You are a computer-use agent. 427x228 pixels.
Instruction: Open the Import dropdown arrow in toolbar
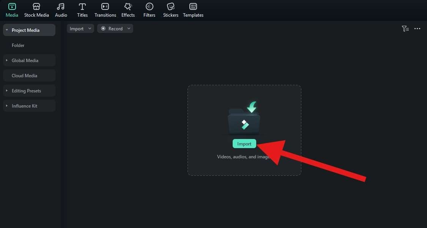pyautogui.click(x=90, y=28)
